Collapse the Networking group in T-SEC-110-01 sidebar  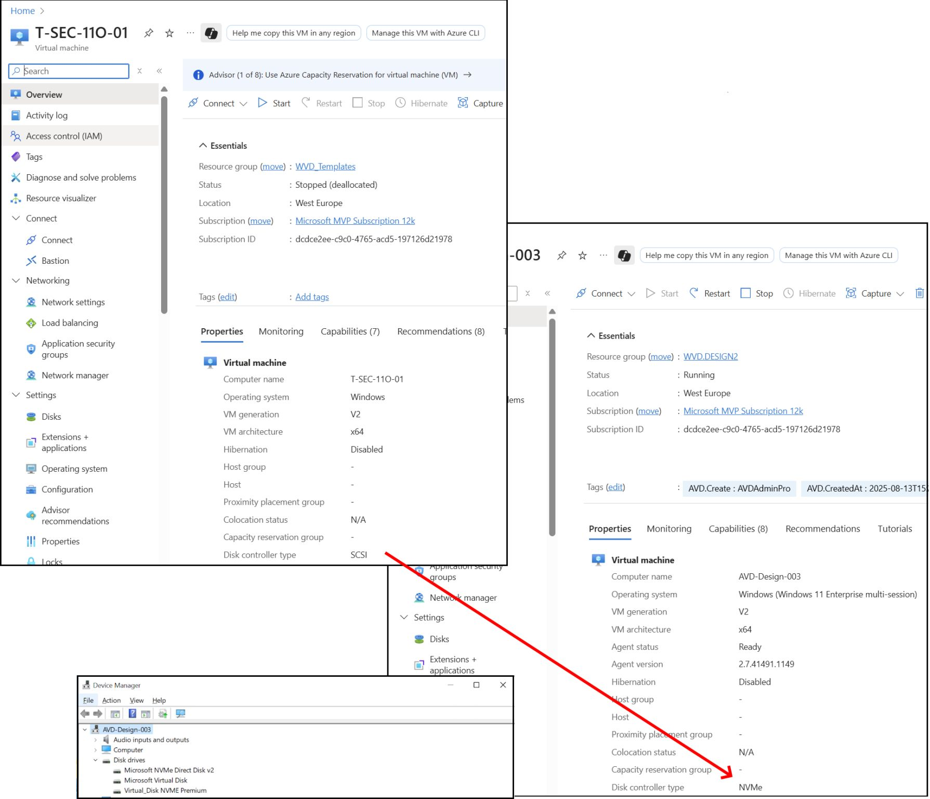coord(16,281)
